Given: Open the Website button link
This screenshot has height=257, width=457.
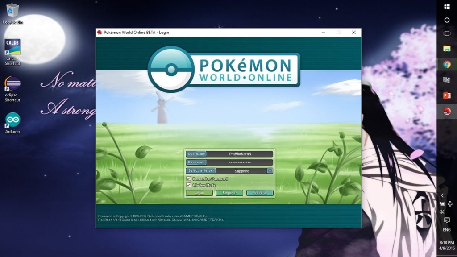Looking at the screenshot, I should 260,193.
